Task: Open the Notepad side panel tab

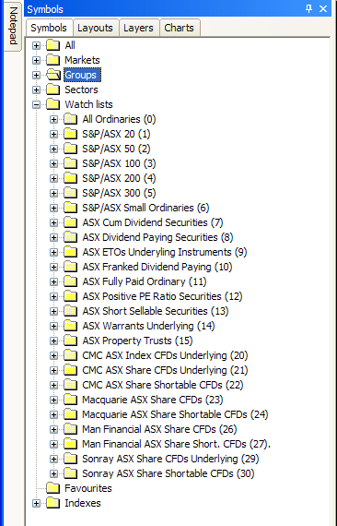Action: (13, 26)
